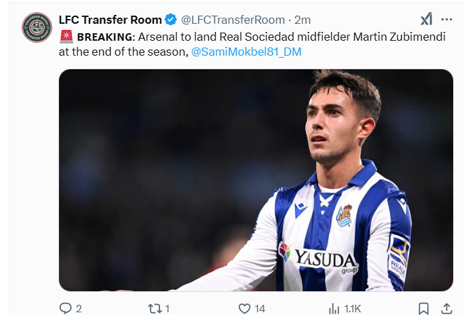Image resolution: width=464 pixels, height=315 pixels.
Task: Like the post with the heart icon
Action: [244, 308]
